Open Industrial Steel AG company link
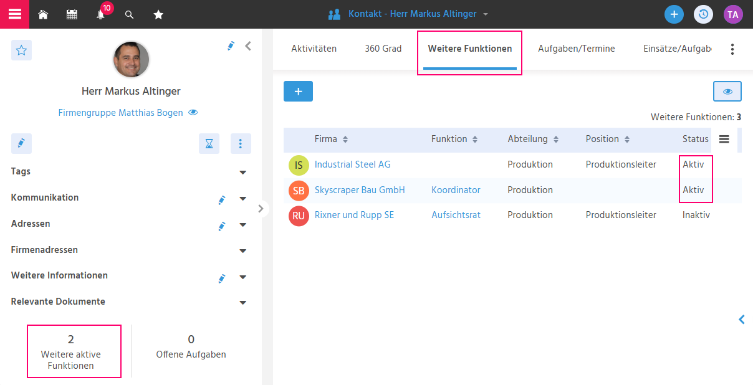753x385 pixels. [352, 164]
